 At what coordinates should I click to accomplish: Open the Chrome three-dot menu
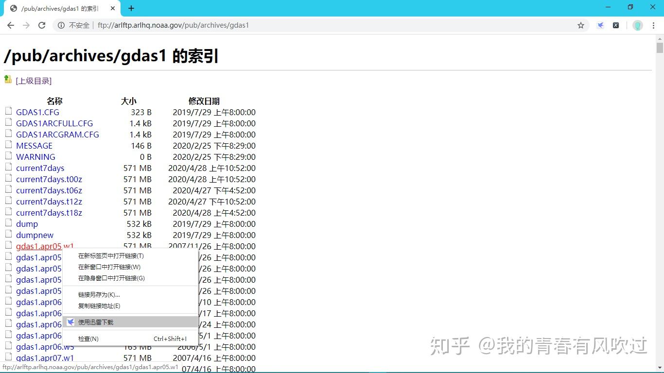click(x=654, y=25)
